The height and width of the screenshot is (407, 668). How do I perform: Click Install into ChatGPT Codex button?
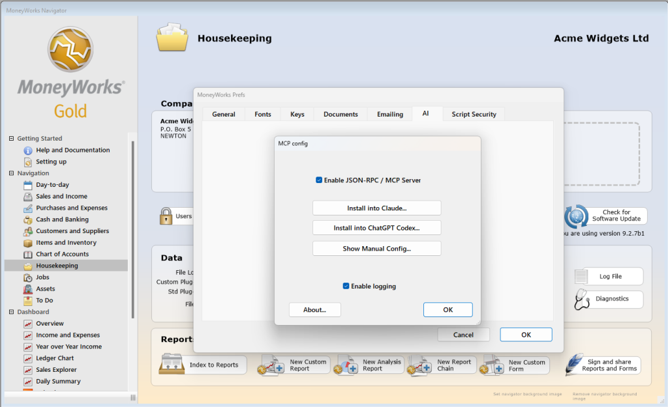[376, 228]
